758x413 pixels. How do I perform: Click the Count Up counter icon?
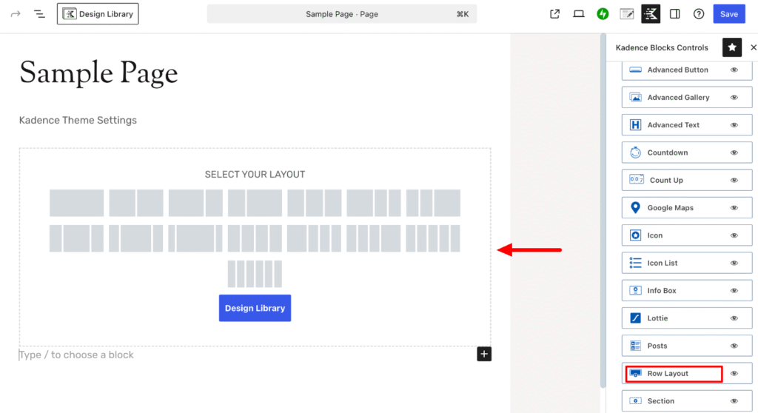click(636, 179)
